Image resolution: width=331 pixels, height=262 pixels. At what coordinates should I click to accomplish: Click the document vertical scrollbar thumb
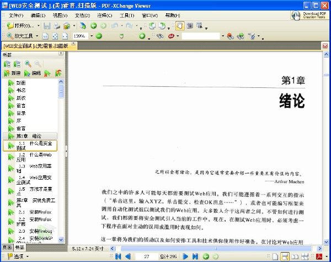pos(326,75)
